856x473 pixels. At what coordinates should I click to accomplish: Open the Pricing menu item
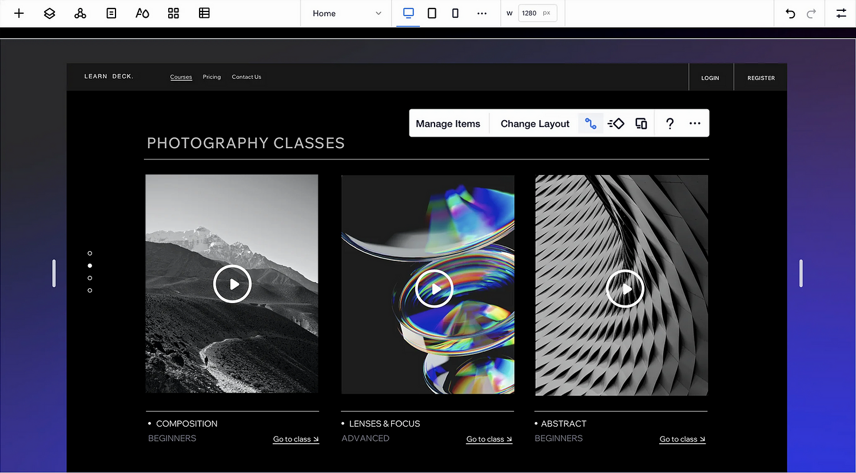[212, 77]
